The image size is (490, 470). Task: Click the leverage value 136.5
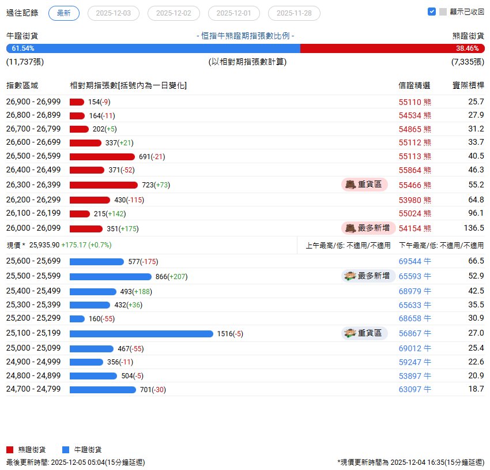click(474, 228)
